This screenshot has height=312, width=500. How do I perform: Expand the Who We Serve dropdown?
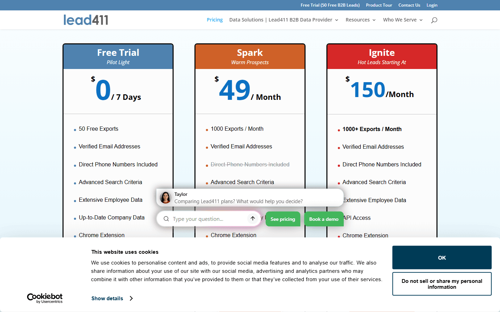(x=403, y=20)
